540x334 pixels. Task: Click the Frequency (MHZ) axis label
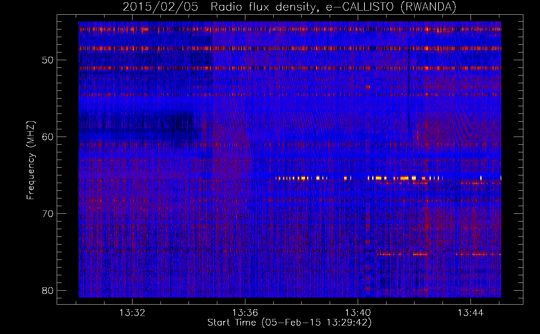click(x=31, y=160)
